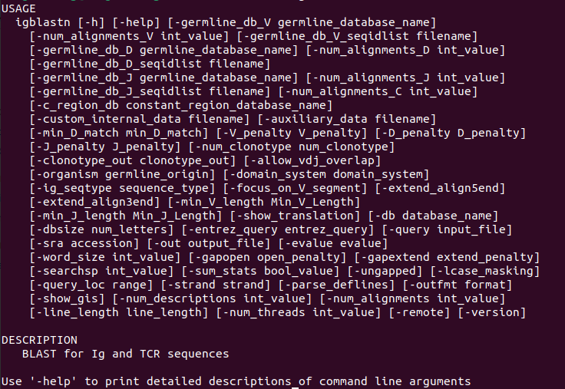Click the DESCRIPTION heading text
The height and width of the screenshot is (389, 565).
[x=39, y=340]
